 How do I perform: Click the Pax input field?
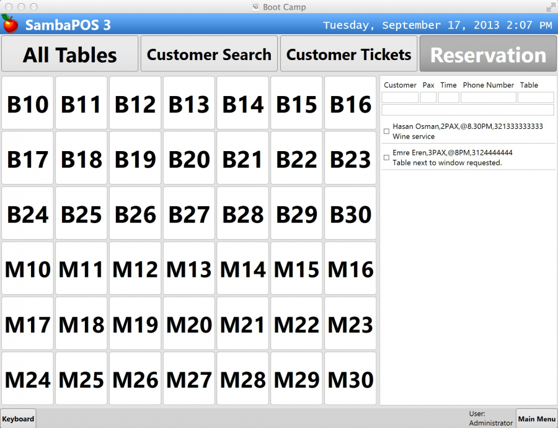click(x=428, y=97)
